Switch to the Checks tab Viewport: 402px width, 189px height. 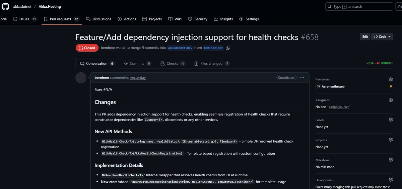coord(173,63)
